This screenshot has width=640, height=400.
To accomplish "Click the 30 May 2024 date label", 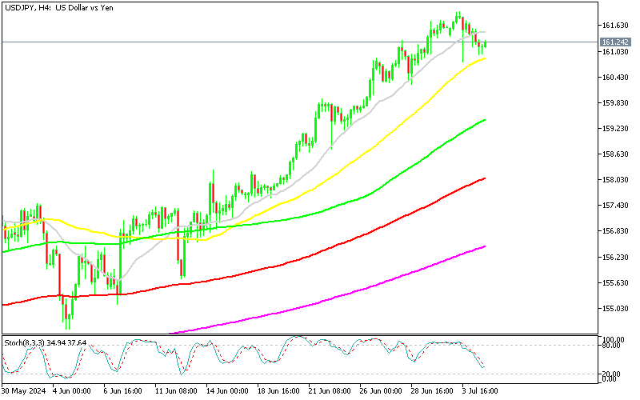I will 24,391.
